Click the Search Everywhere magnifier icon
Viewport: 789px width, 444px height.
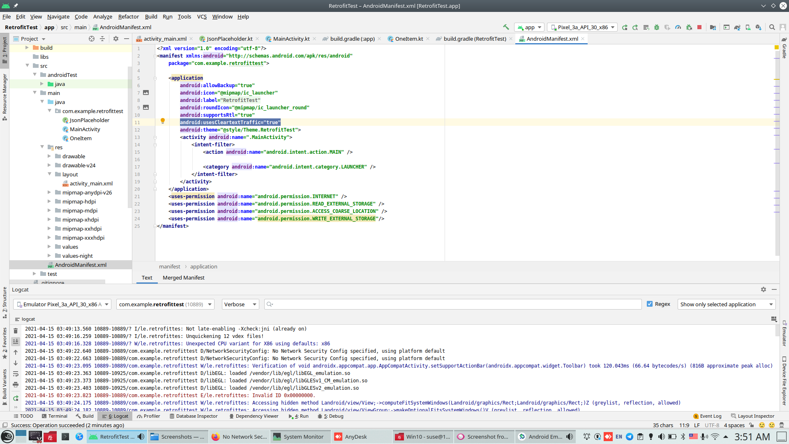[x=772, y=27]
